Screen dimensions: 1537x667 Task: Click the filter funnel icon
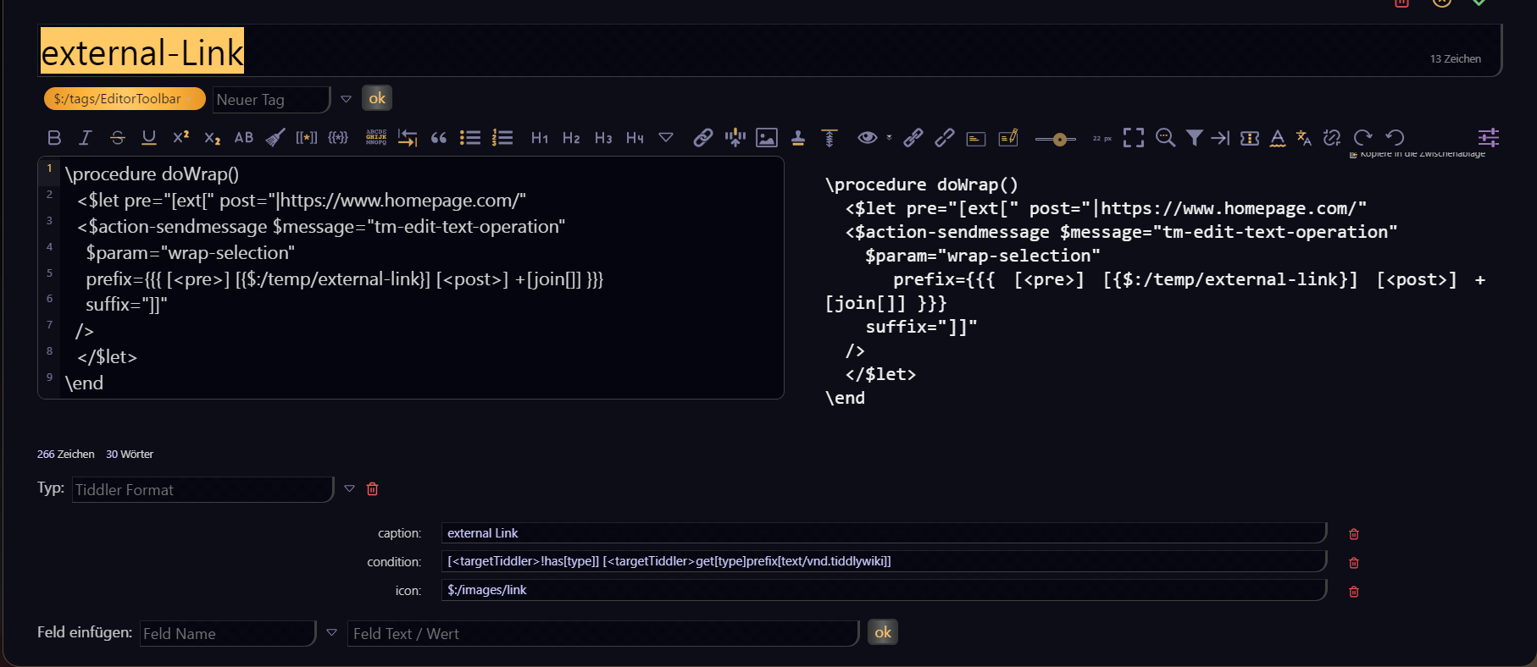[1194, 138]
